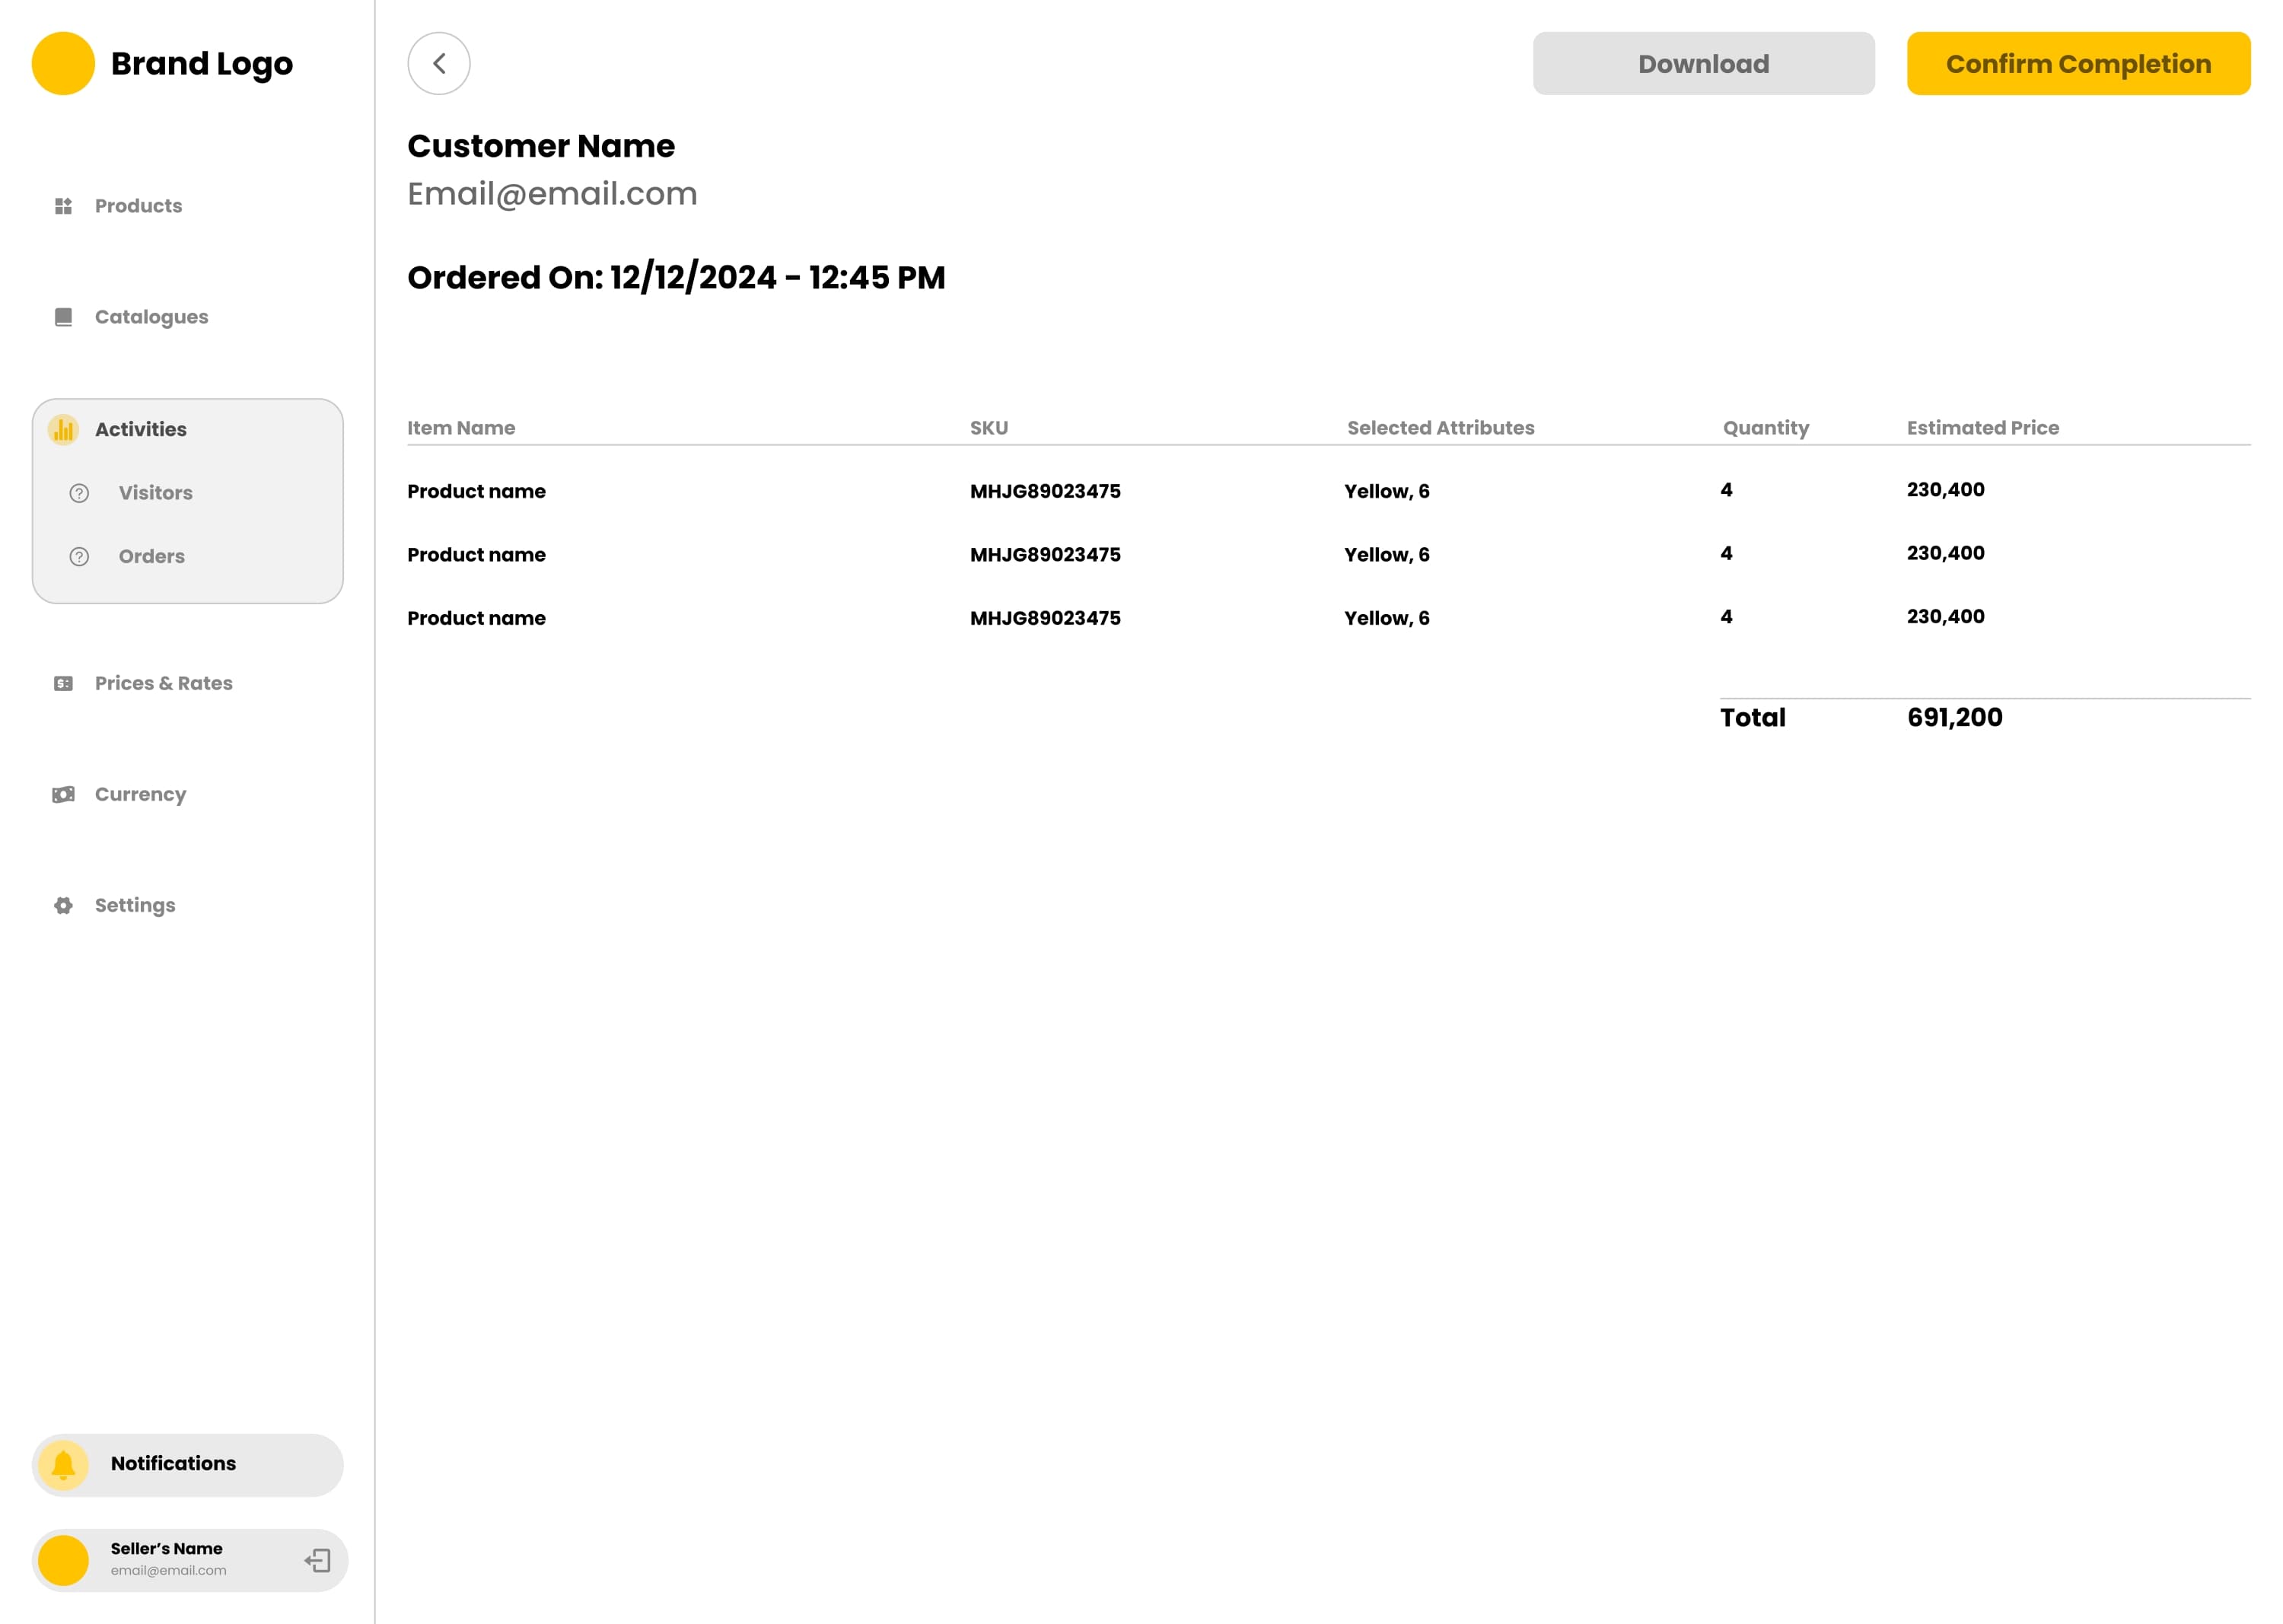Click the logout icon beside Seller's Name
The height and width of the screenshot is (1624, 2283).
click(x=318, y=1559)
